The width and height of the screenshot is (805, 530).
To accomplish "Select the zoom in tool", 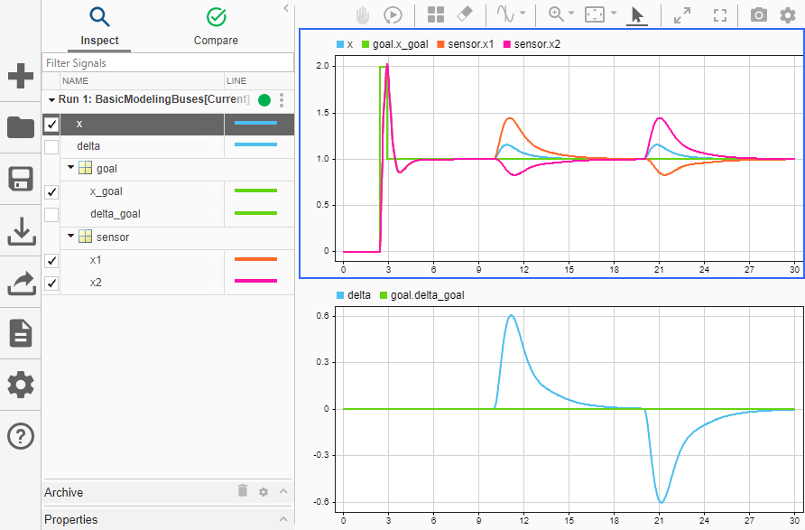I will coord(553,14).
